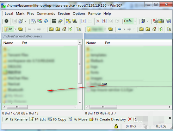Go to the home directory in the local panel
Screen dimensions: 173x131
point(64,29)
